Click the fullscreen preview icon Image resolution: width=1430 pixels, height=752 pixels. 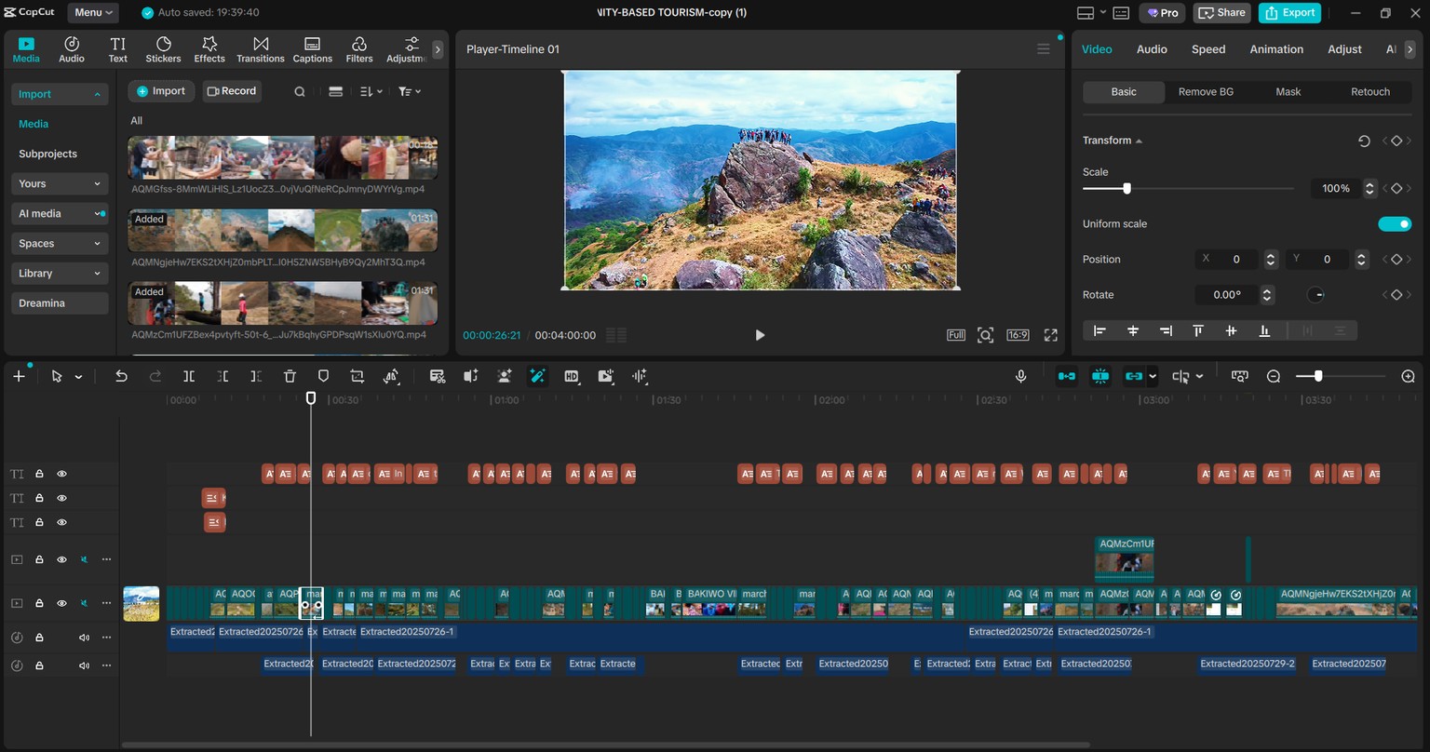pos(1051,335)
